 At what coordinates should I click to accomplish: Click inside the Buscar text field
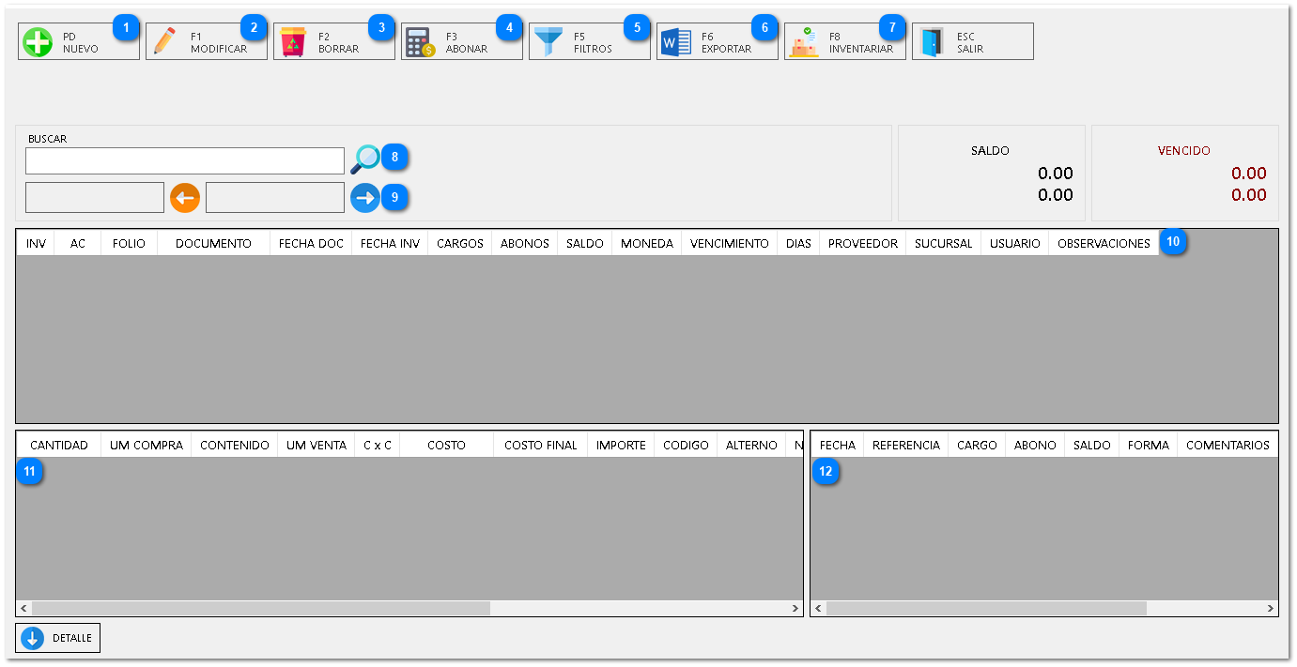pos(185,161)
